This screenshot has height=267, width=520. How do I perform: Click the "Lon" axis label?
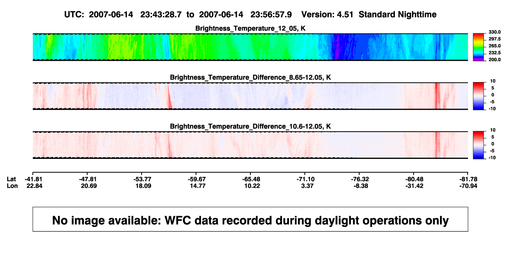(12, 186)
